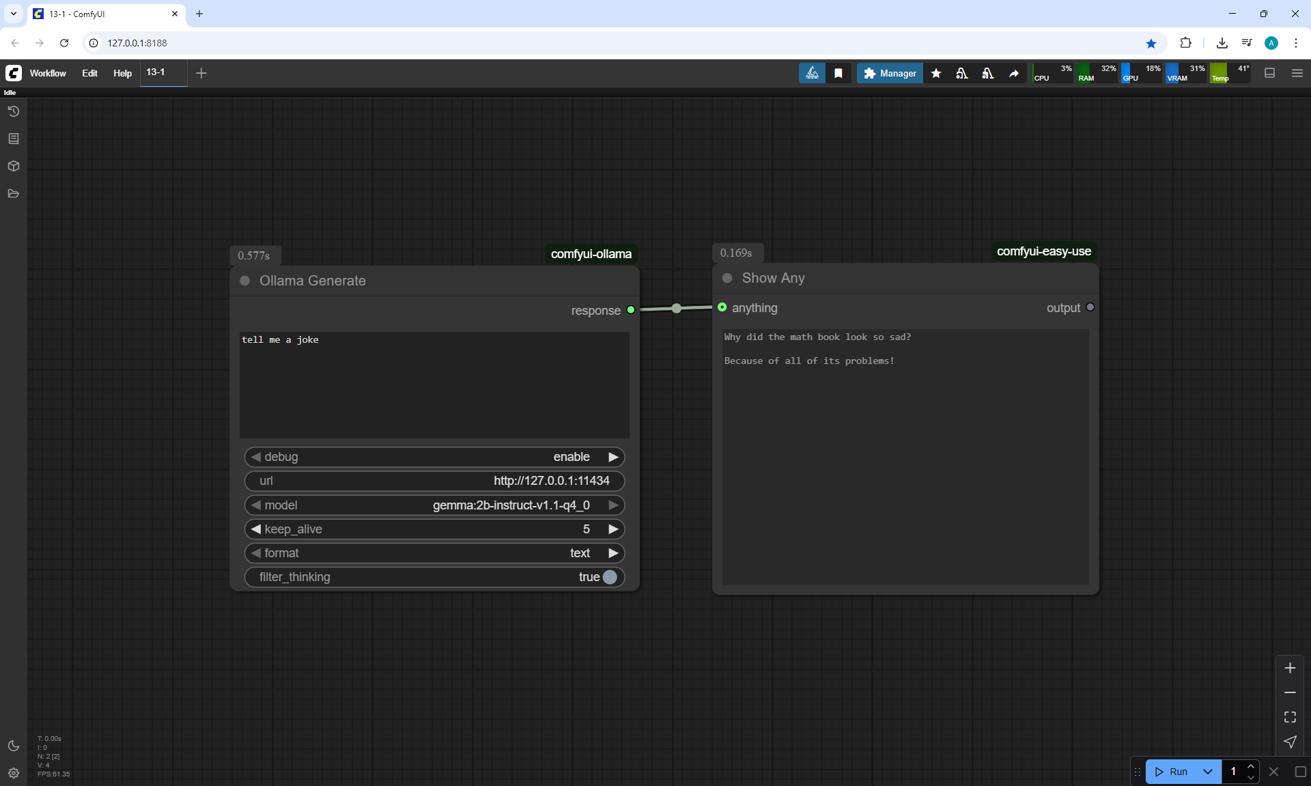
Task: Open the node library sidebar icon
Action: click(14, 139)
